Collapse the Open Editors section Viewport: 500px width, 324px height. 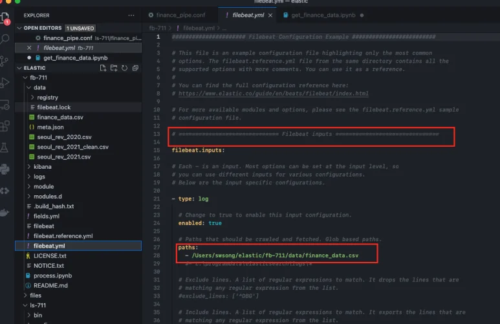coord(19,28)
